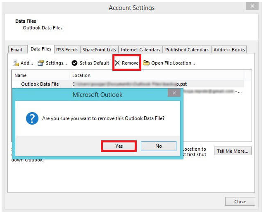Click the Tell Me More button
Screen dimensions: 264x214
(233, 151)
